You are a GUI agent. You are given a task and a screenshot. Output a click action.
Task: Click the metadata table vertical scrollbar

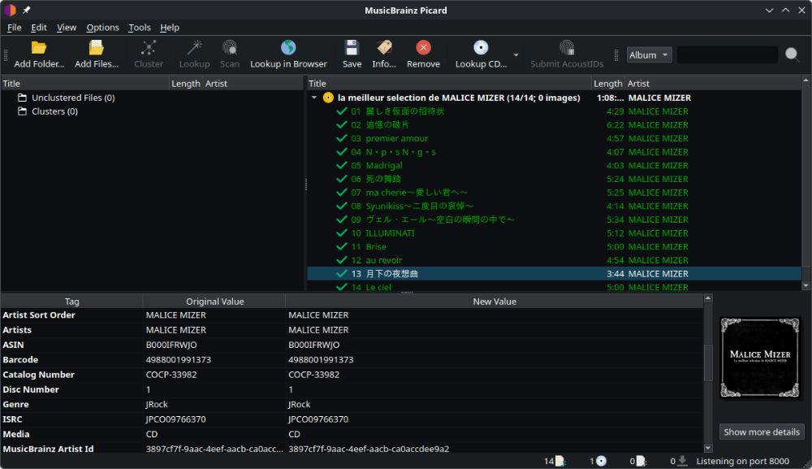point(708,363)
